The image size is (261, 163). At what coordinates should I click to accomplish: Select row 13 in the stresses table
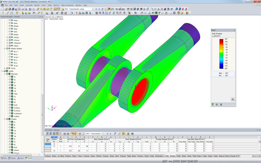pyautogui.click(x=47, y=147)
